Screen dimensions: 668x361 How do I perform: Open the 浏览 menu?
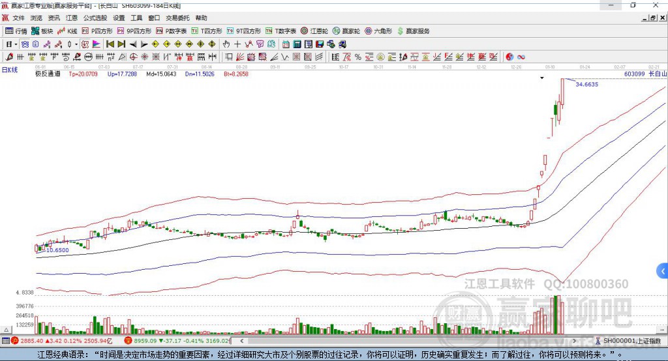point(37,18)
